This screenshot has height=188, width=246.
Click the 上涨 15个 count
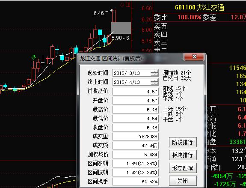point(174,109)
